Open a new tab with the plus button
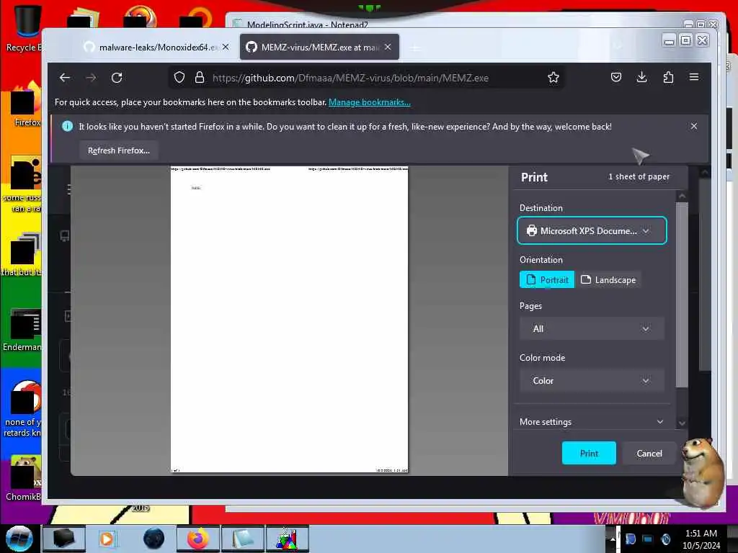 pyautogui.click(x=415, y=48)
